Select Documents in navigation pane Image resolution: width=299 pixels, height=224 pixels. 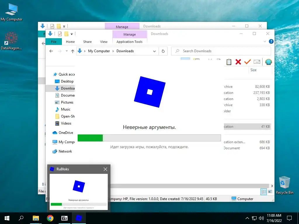click(65, 95)
